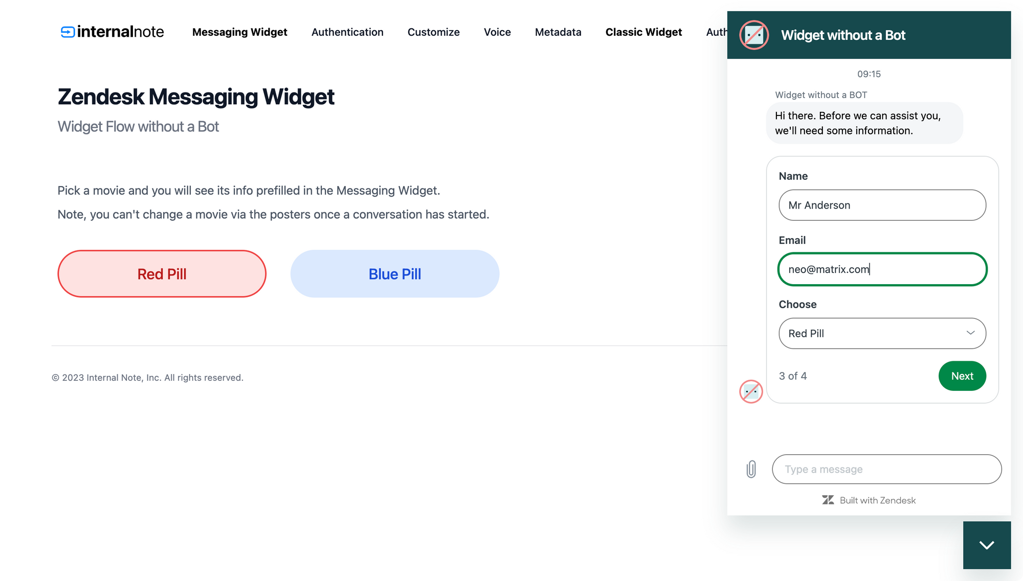Open the Customize nav link
1023x581 pixels.
[x=434, y=32]
